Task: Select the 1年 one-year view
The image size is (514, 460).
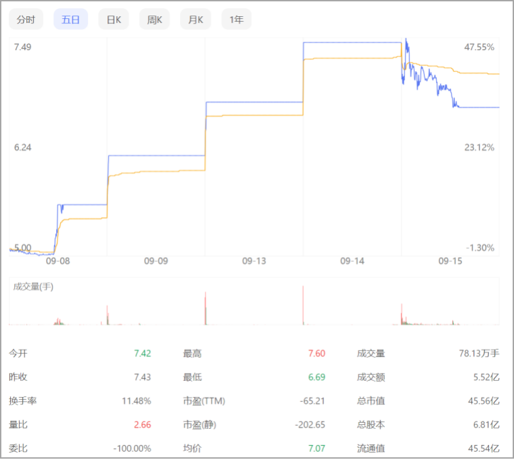Action: coord(236,20)
